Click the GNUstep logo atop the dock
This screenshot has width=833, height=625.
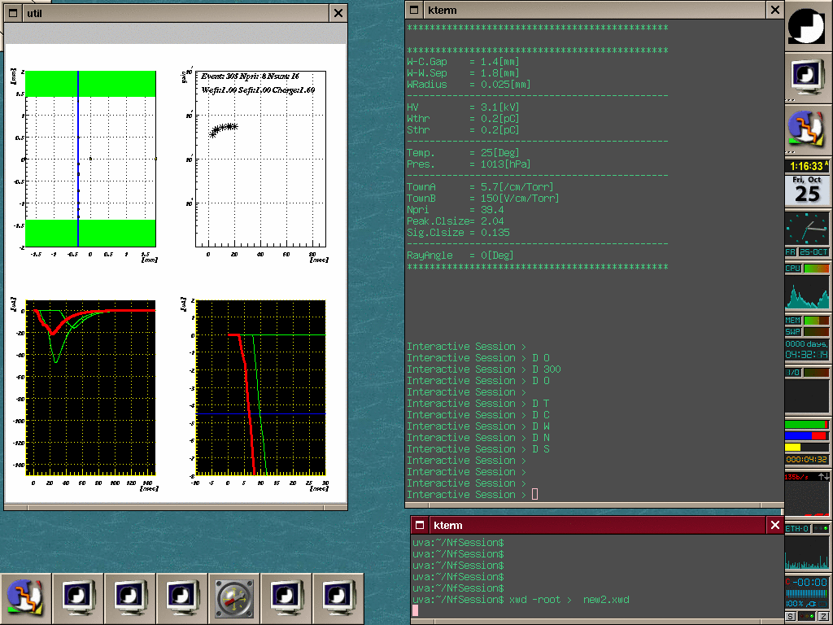pos(808,25)
